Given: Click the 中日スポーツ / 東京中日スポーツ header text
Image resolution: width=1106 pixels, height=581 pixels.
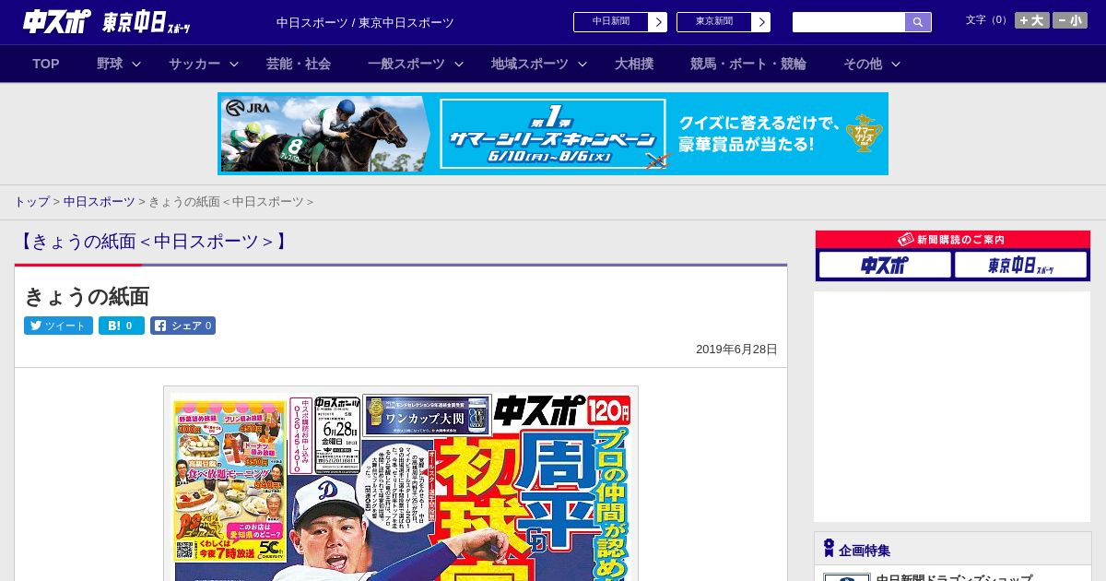Looking at the screenshot, I should (x=365, y=23).
